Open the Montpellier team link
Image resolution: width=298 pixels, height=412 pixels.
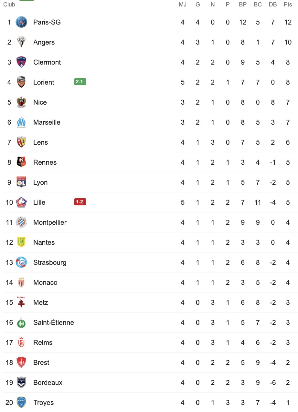pyautogui.click(x=50, y=222)
